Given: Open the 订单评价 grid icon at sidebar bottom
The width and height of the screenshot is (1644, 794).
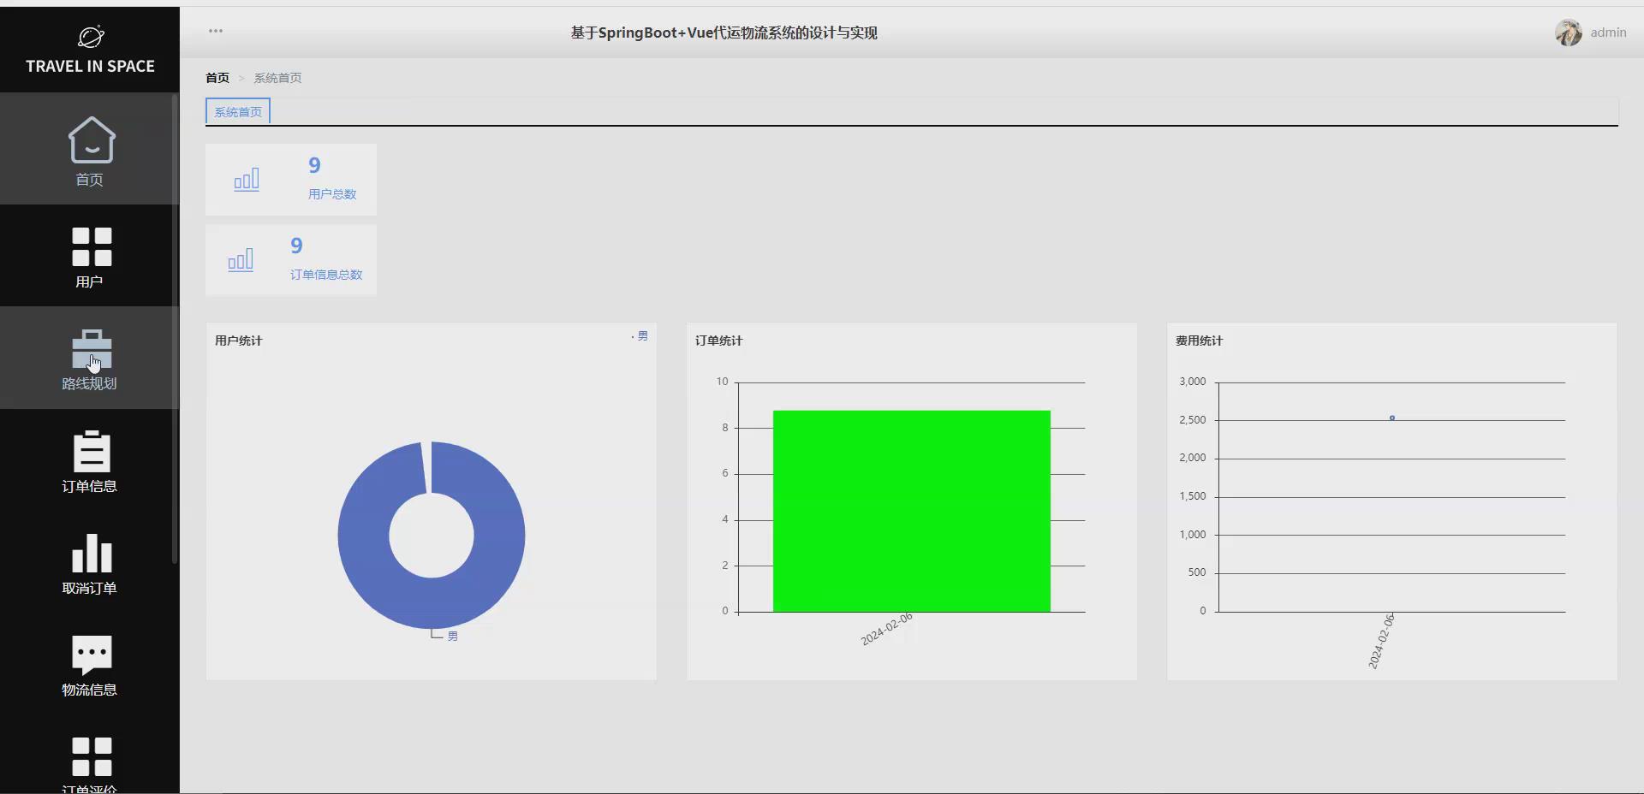Looking at the screenshot, I should tap(91, 756).
